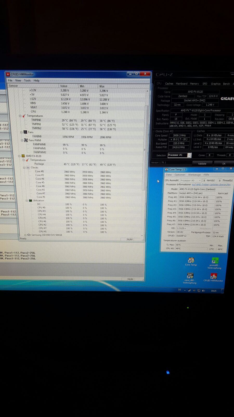234x417 pixels.
Task: Open the Datei menu in Core Temp
Action: coord(169,175)
